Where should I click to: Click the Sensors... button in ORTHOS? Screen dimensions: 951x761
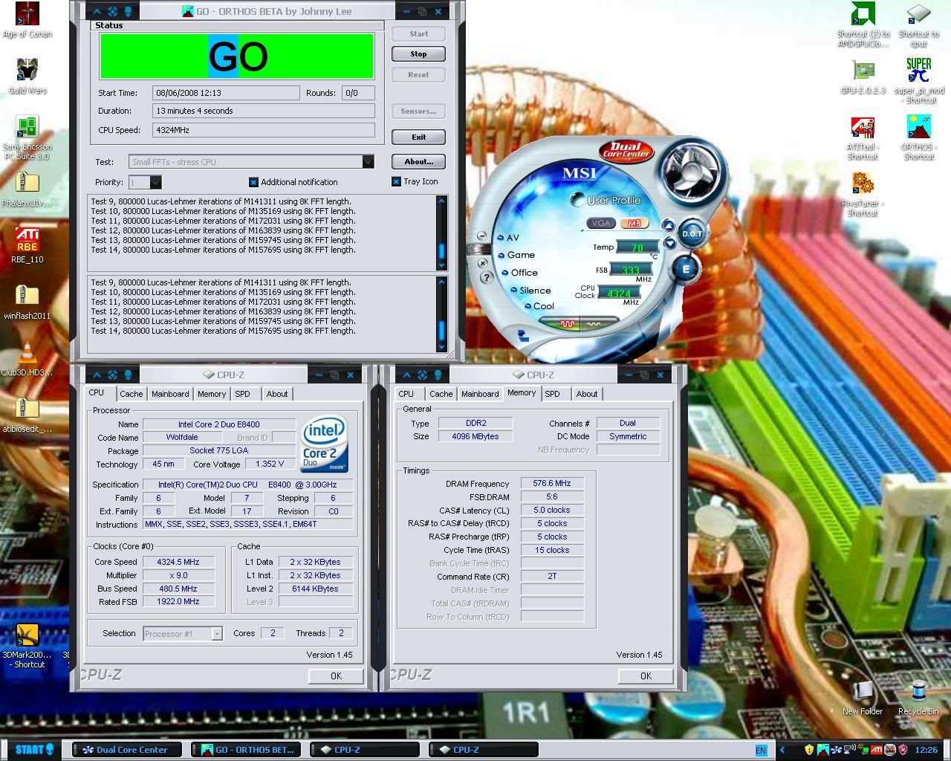[x=418, y=111]
